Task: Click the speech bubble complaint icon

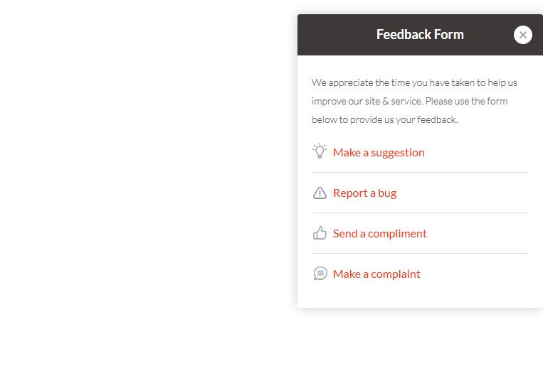Action: (x=320, y=273)
